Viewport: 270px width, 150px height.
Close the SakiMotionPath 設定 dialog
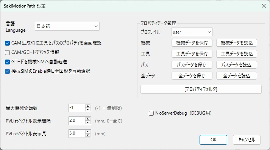pos(264,6)
